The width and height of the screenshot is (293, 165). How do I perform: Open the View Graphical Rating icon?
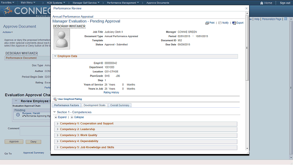pyautogui.click(x=55, y=99)
